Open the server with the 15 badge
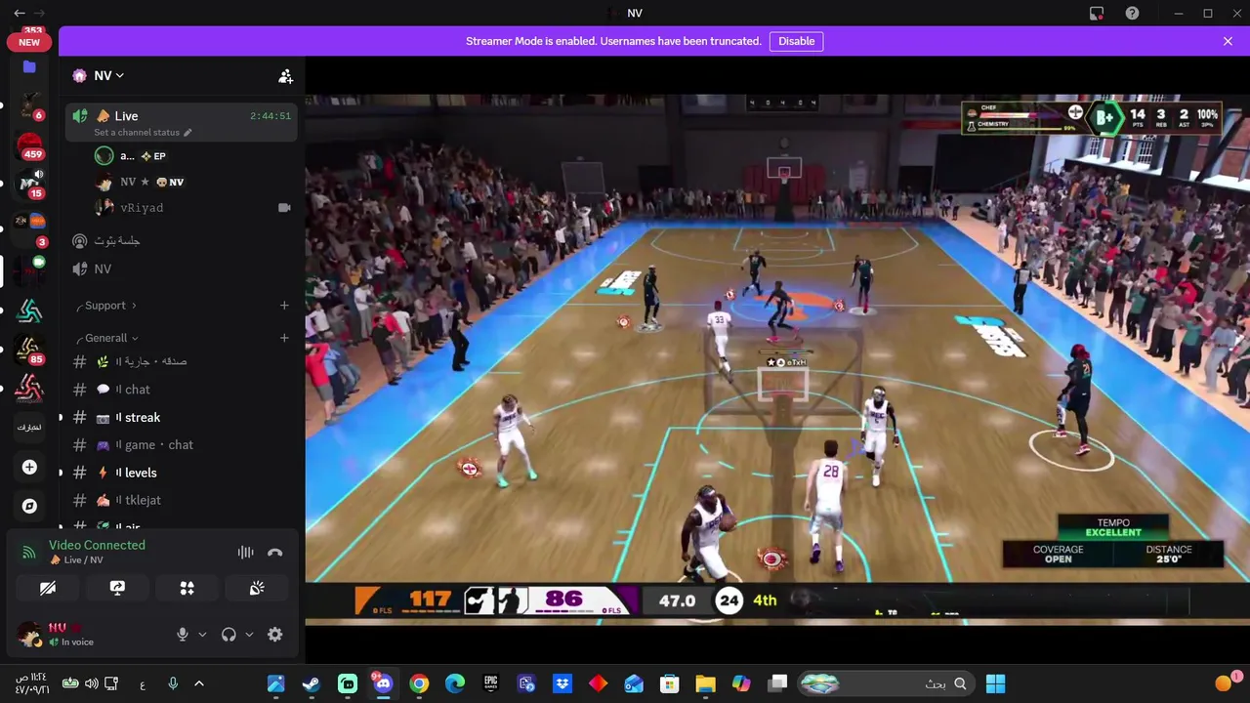The image size is (1250, 703). [29, 184]
